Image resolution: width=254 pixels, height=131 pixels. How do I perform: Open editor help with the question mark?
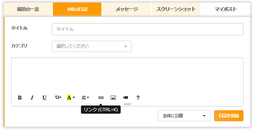[x=138, y=97]
